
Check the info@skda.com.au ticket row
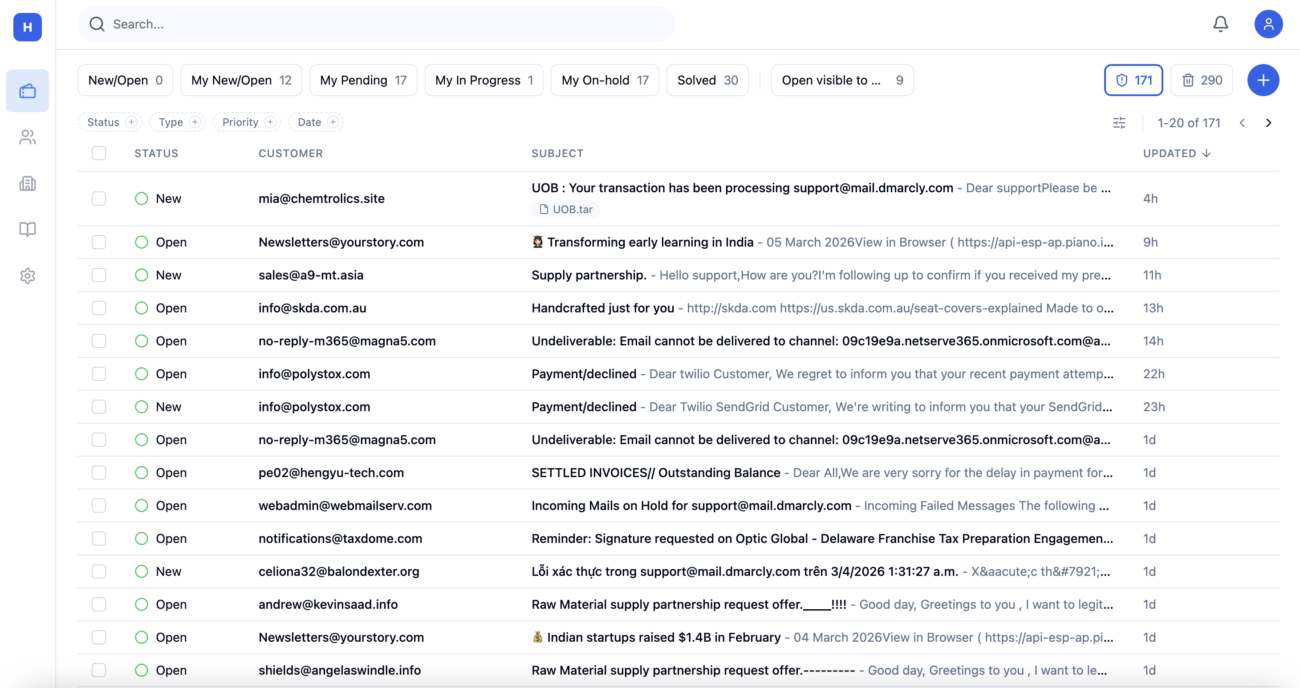point(99,308)
